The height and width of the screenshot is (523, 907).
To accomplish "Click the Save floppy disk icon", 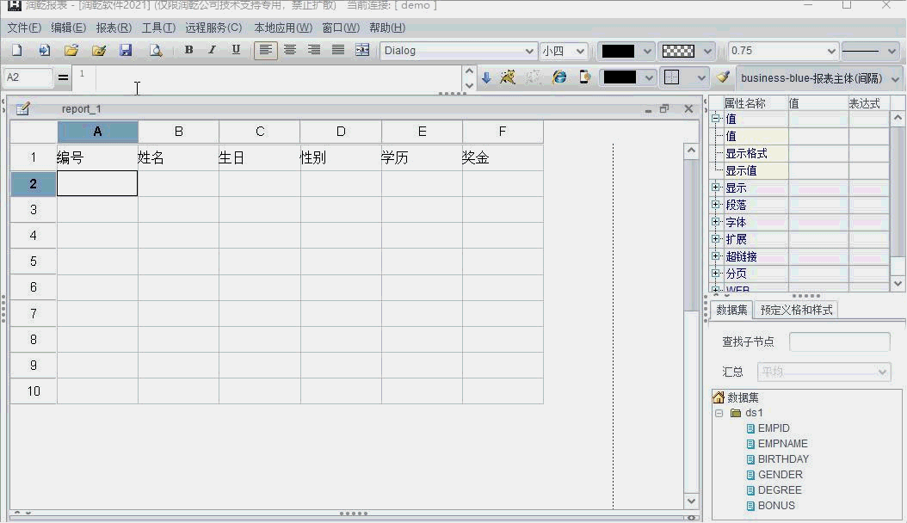I will click(x=126, y=51).
